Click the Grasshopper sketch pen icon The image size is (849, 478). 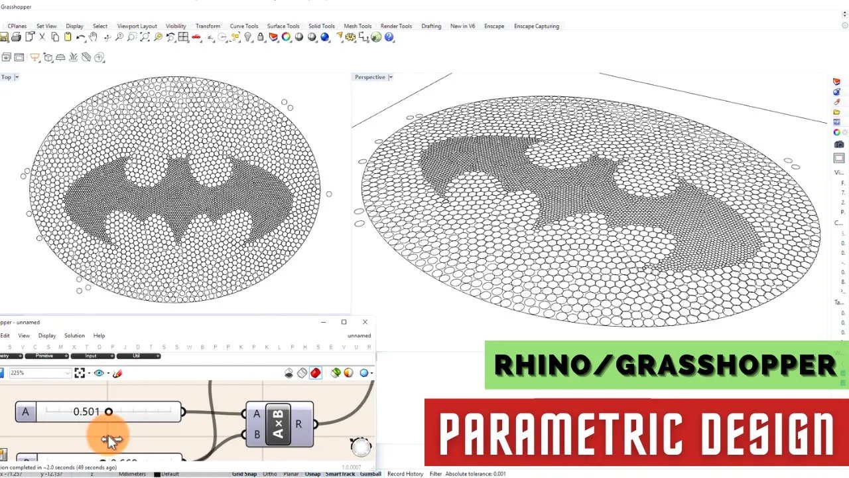117,373
